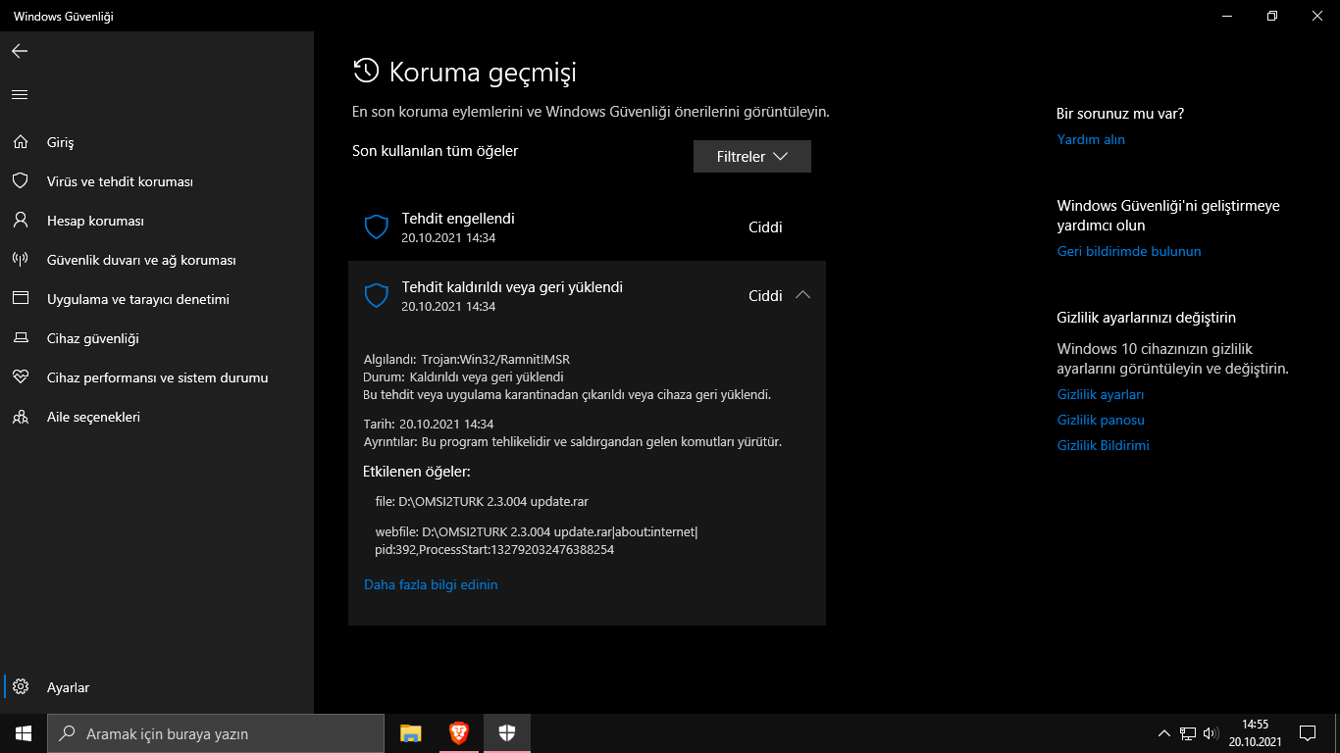Click the webfile path ending about:internet

pos(537,531)
